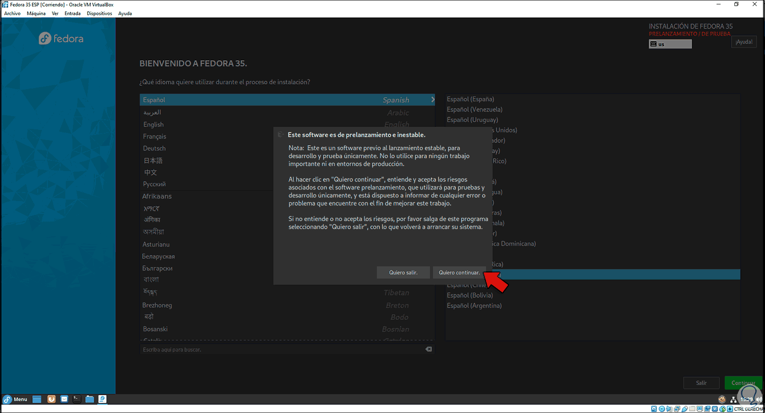Click the Salir button at the bottom
765x413 pixels.
point(702,382)
